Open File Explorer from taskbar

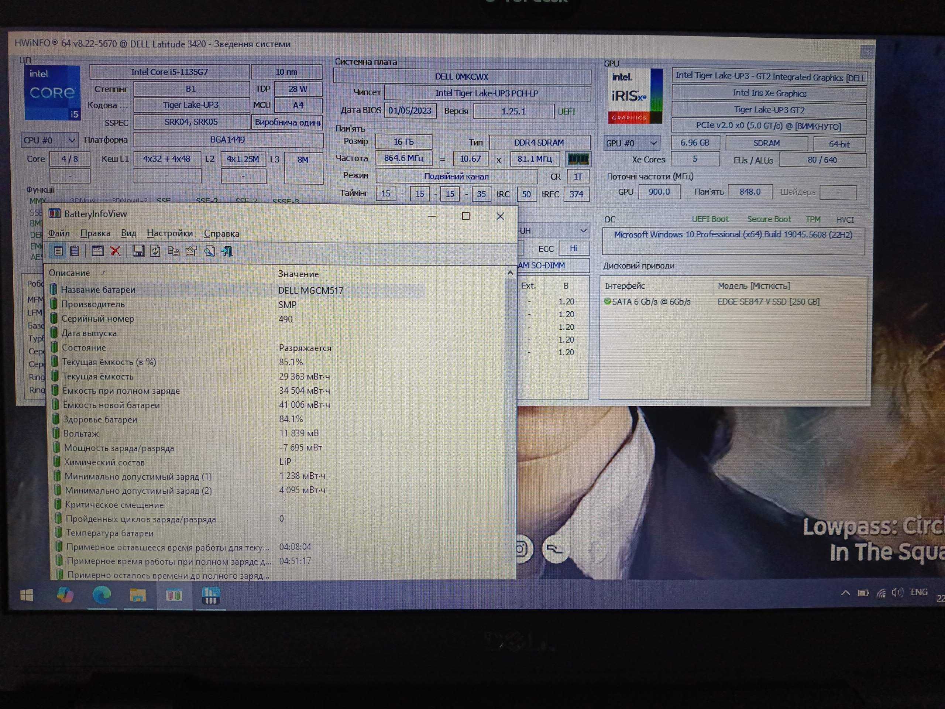click(138, 595)
